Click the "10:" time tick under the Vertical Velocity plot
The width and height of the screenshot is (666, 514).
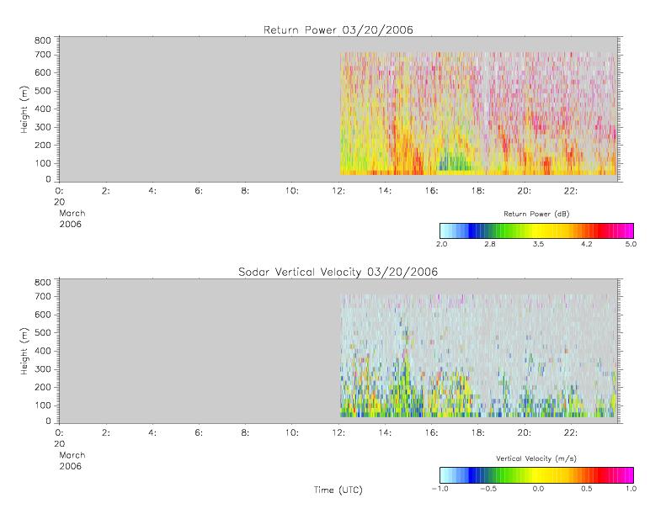tap(291, 432)
